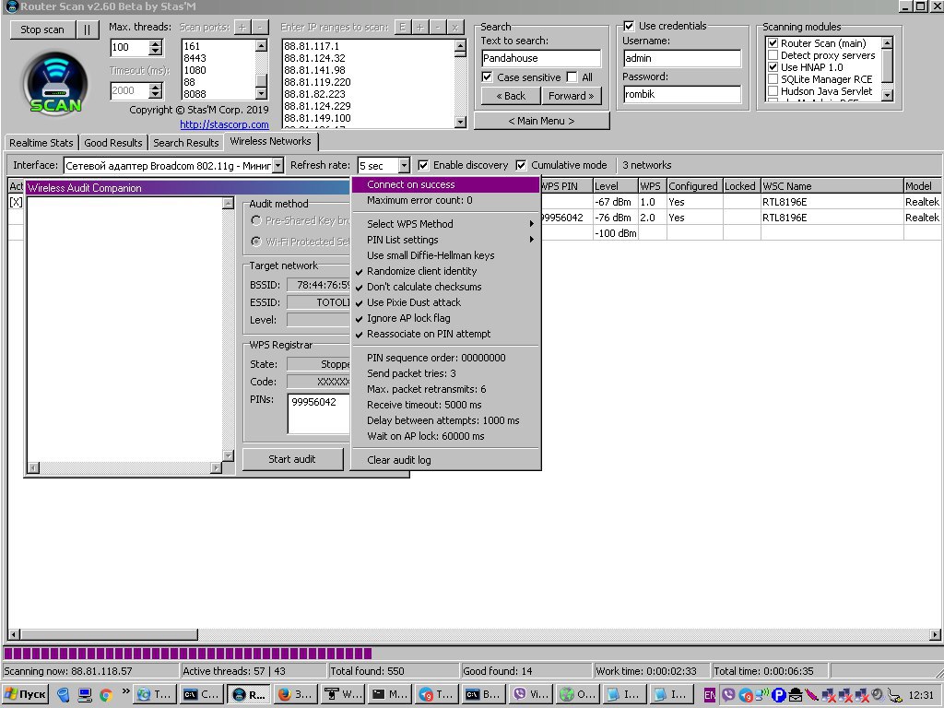Expand hidden quick launch items chevron

click(125, 691)
